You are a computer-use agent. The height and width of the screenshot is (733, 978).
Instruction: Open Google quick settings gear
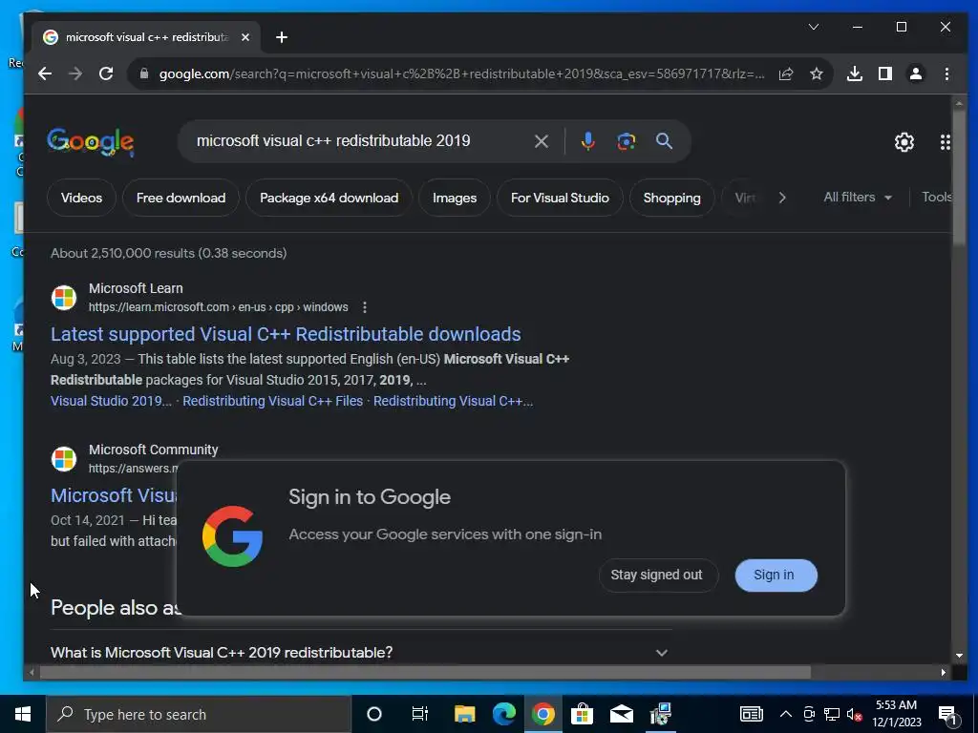904,142
